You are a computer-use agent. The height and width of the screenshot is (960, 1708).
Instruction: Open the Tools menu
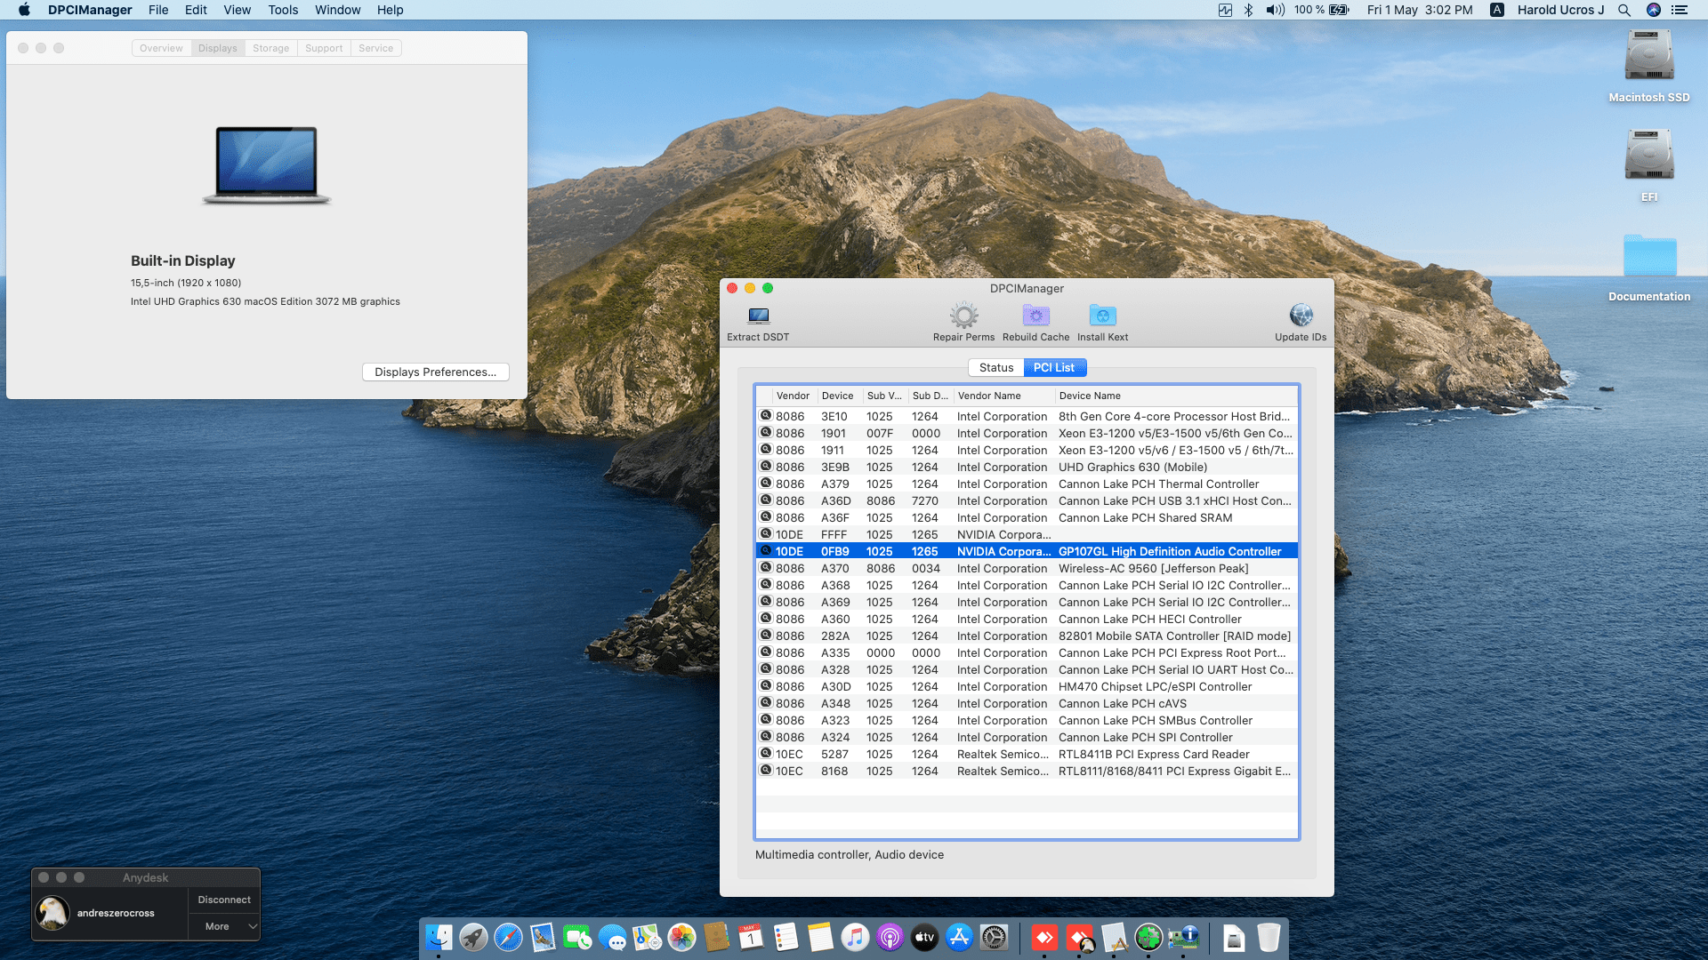point(283,10)
